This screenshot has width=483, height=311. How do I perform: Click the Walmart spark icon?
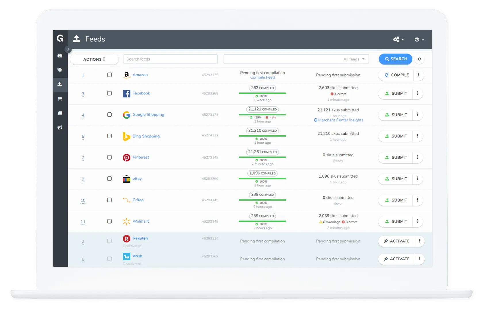pos(126,221)
